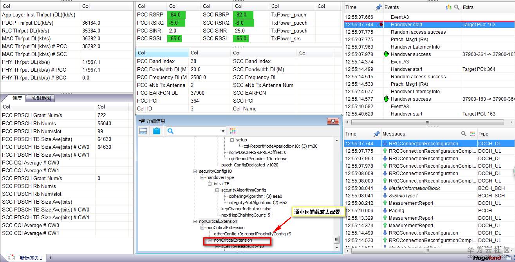
Task: Open the search dropdown in 详细信息
Action: pyautogui.click(x=223, y=131)
